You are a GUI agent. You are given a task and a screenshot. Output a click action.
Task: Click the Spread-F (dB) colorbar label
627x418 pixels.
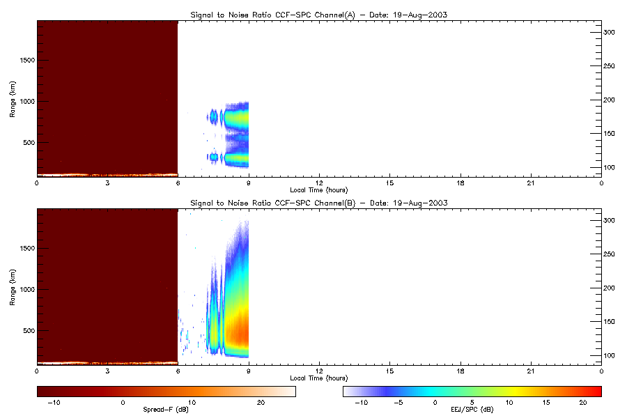coord(166,410)
